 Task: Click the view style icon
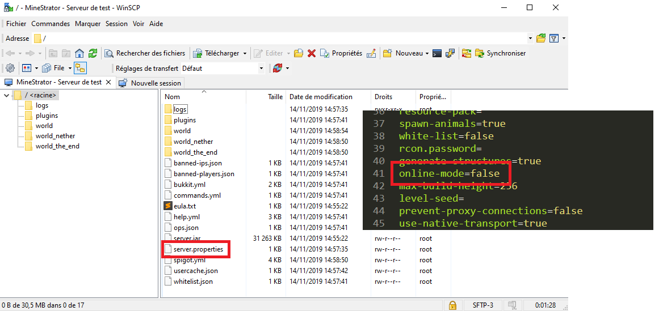(x=27, y=68)
